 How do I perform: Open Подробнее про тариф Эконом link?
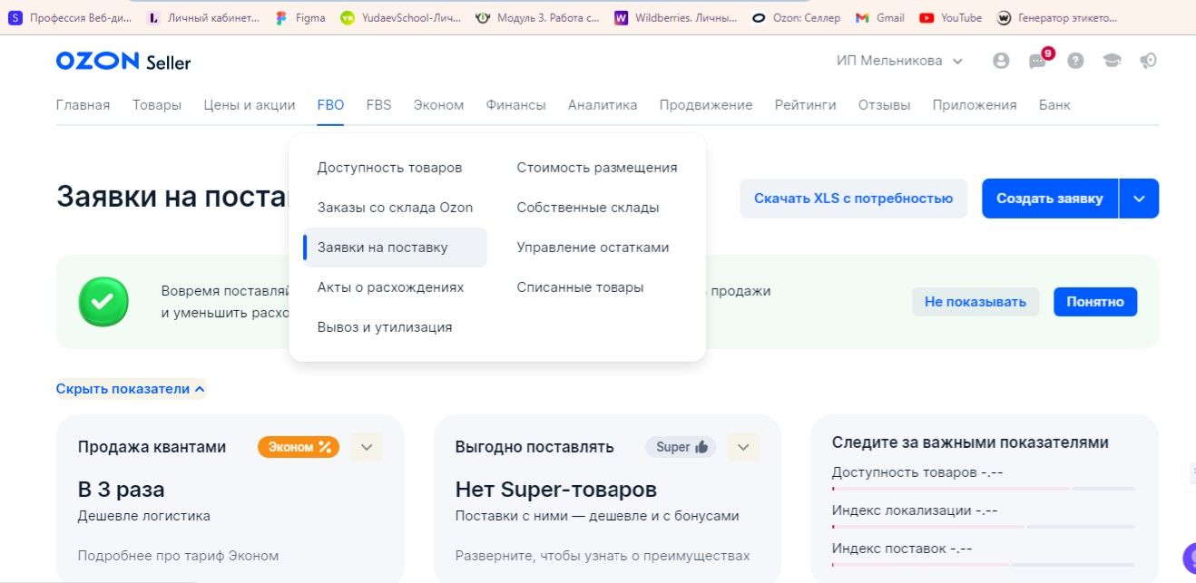click(178, 556)
